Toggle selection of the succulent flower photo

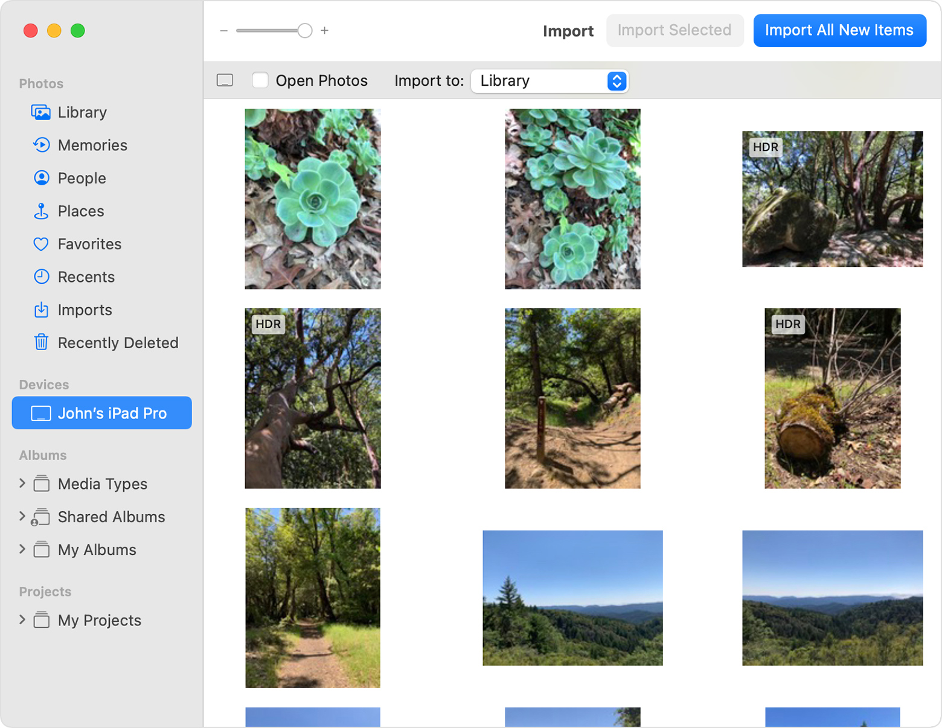pyautogui.click(x=312, y=199)
